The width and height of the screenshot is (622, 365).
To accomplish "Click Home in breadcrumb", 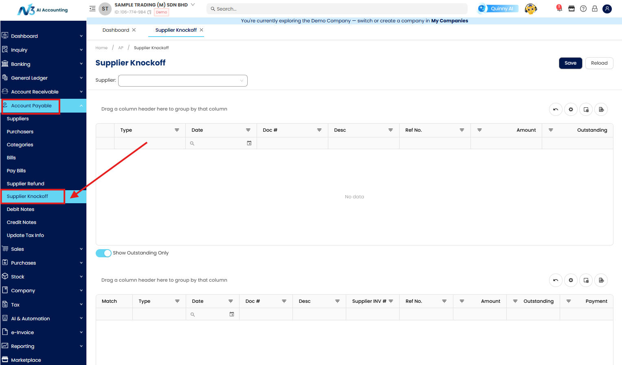I will pyautogui.click(x=101, y=48).
